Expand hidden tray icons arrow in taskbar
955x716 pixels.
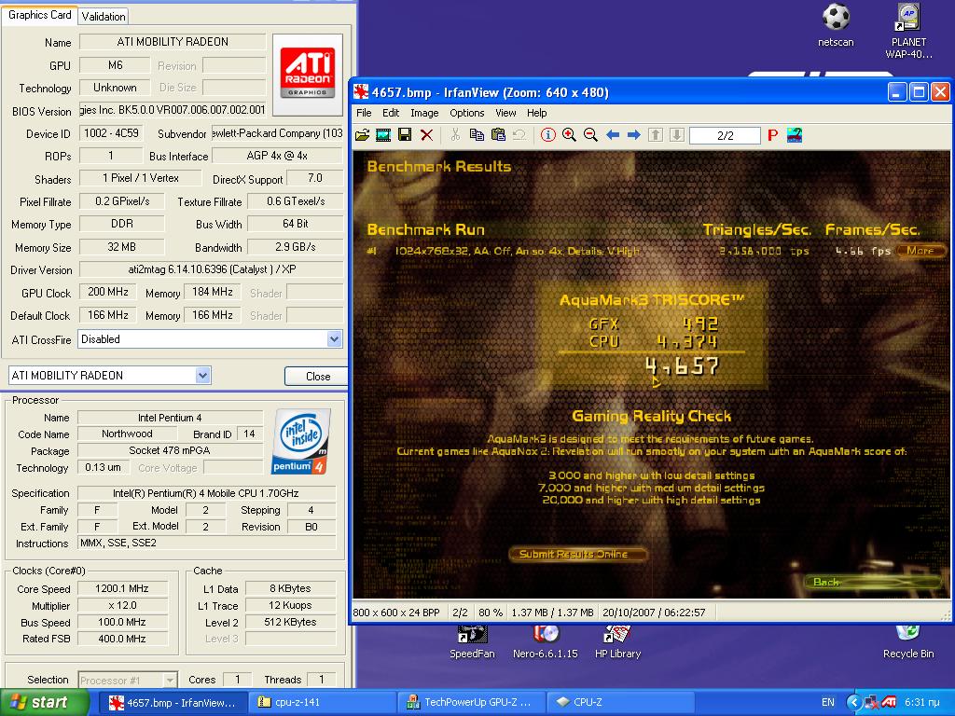pos(854,702)
